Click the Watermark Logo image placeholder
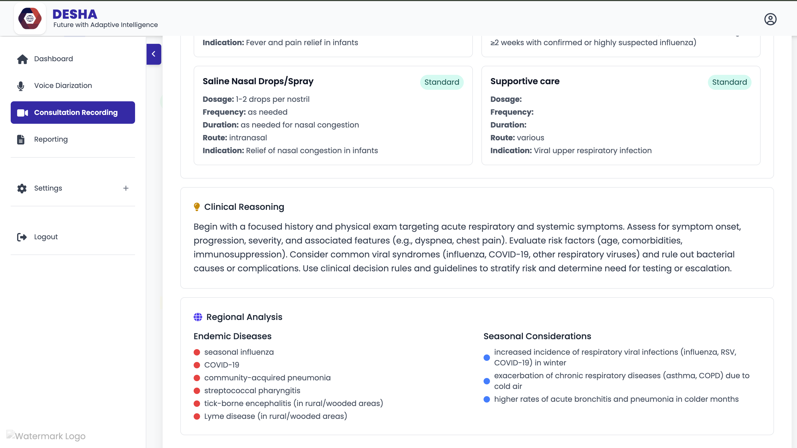Image resolution: width=797 pixels, height=448 pixels. coord(46,436)
